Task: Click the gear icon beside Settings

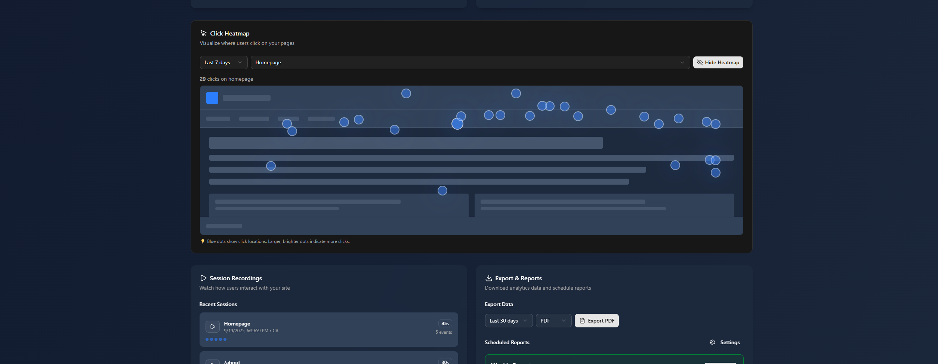Action: 712,342
